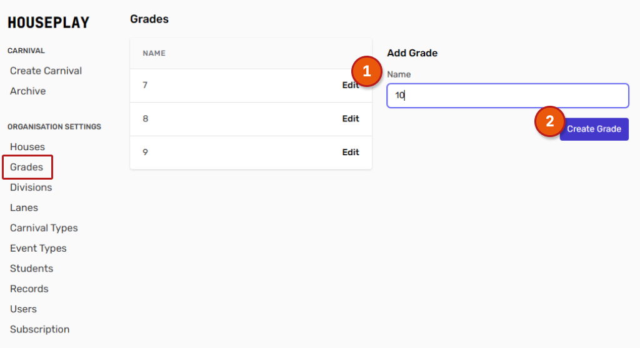Go to Event Types
Screen dimensions: 640x348
[38, 248]
